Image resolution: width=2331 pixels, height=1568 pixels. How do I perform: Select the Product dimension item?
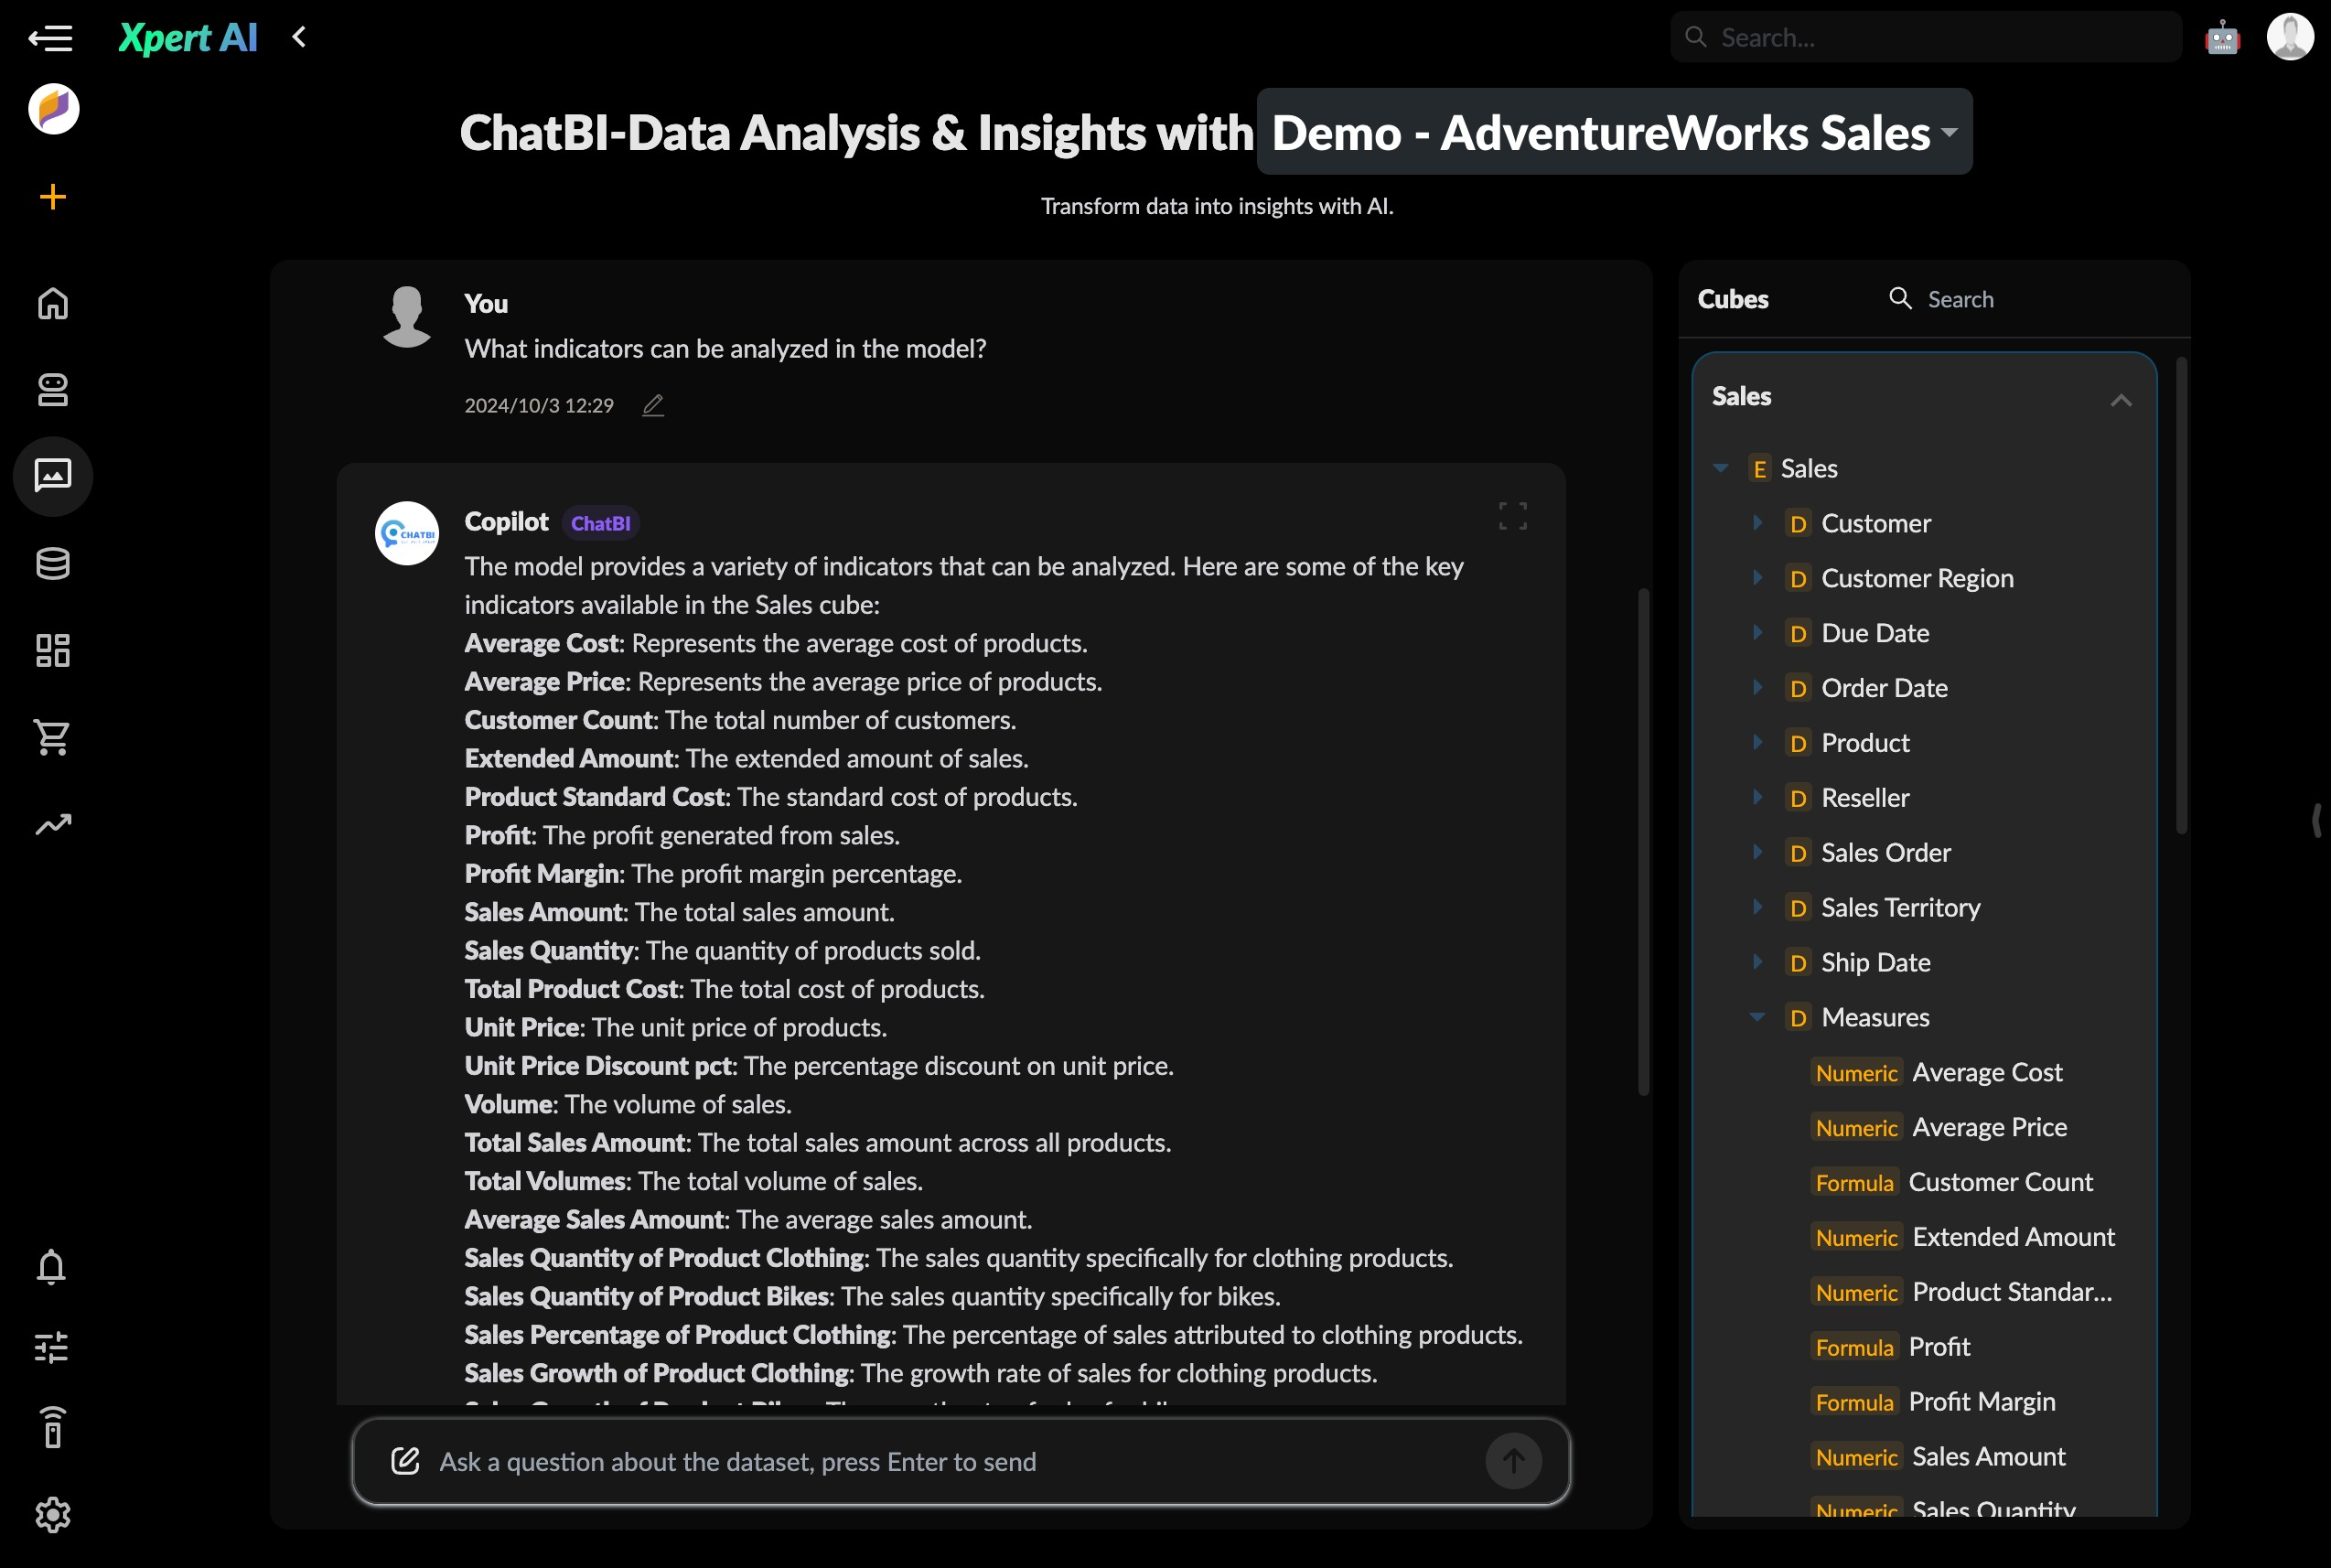click(1864, 743)
